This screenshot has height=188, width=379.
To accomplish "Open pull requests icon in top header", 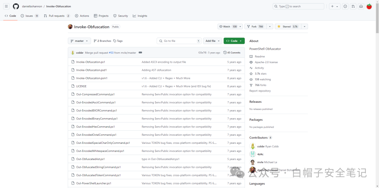I will tap(353, 7).
